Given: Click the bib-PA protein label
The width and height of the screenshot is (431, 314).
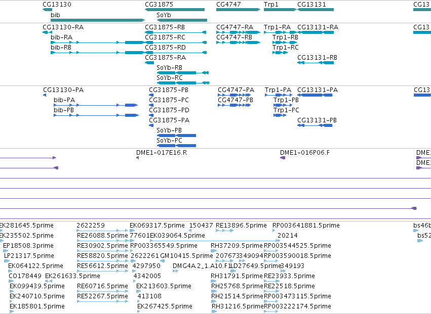Looking at the screenshot, I should [64, 100].
